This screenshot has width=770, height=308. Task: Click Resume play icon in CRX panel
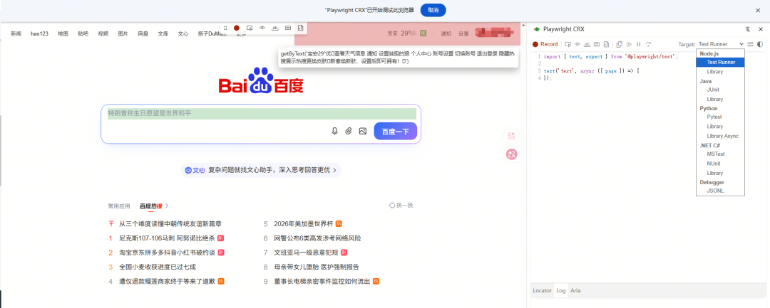[629, 44]
